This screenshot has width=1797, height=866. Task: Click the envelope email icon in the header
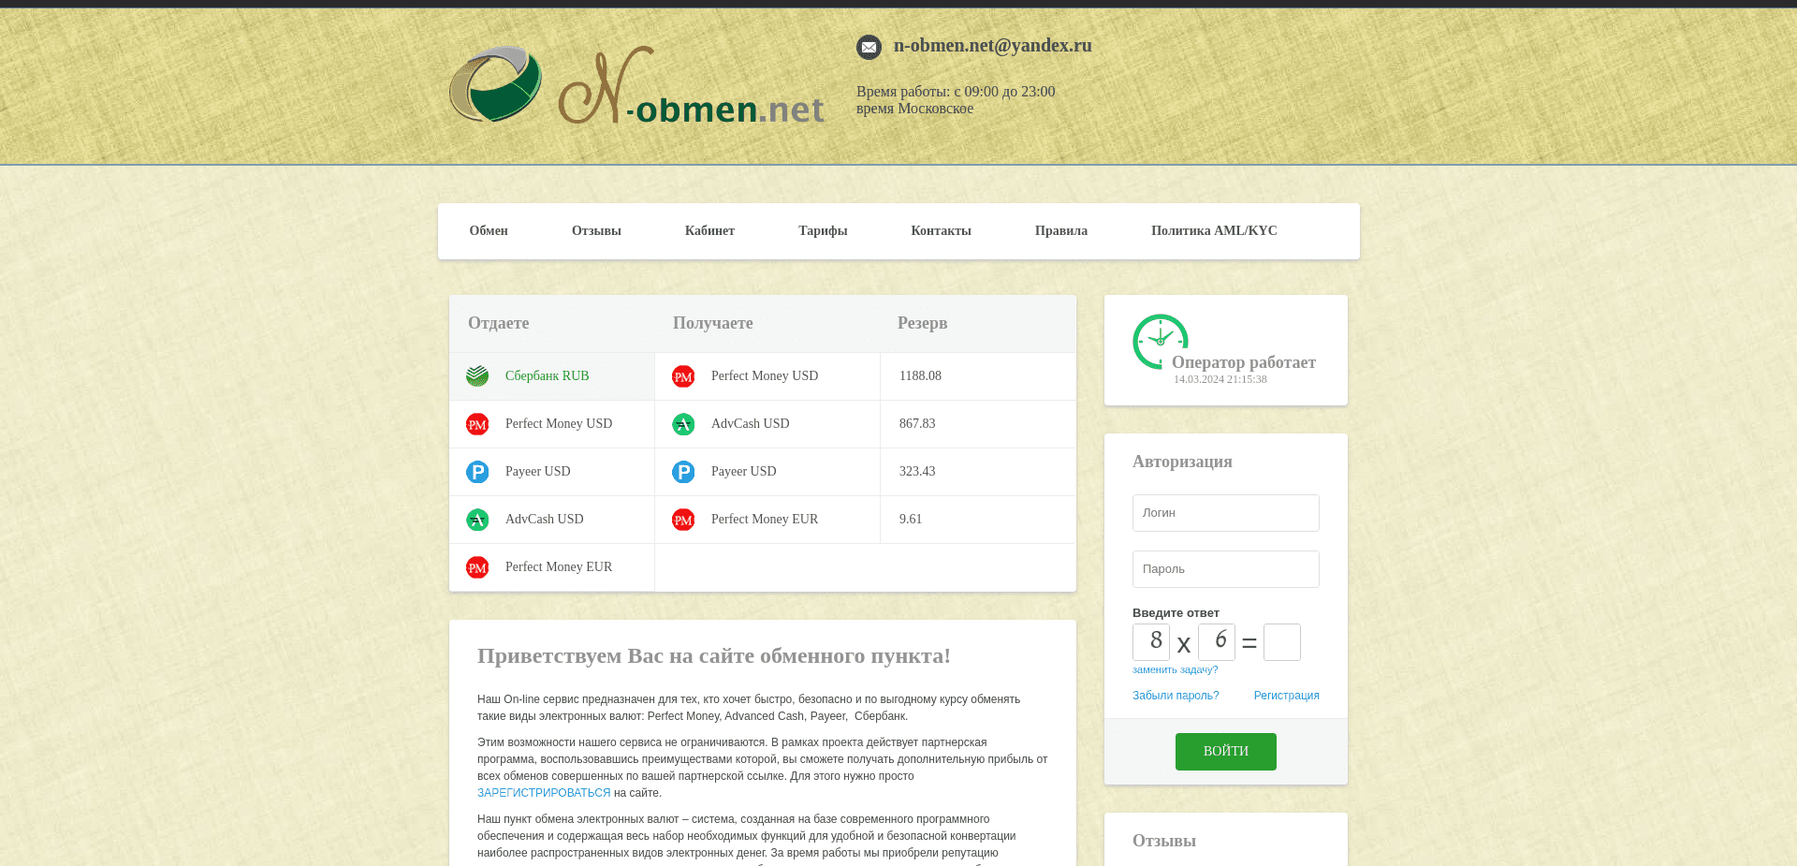(x=869, y=47)
